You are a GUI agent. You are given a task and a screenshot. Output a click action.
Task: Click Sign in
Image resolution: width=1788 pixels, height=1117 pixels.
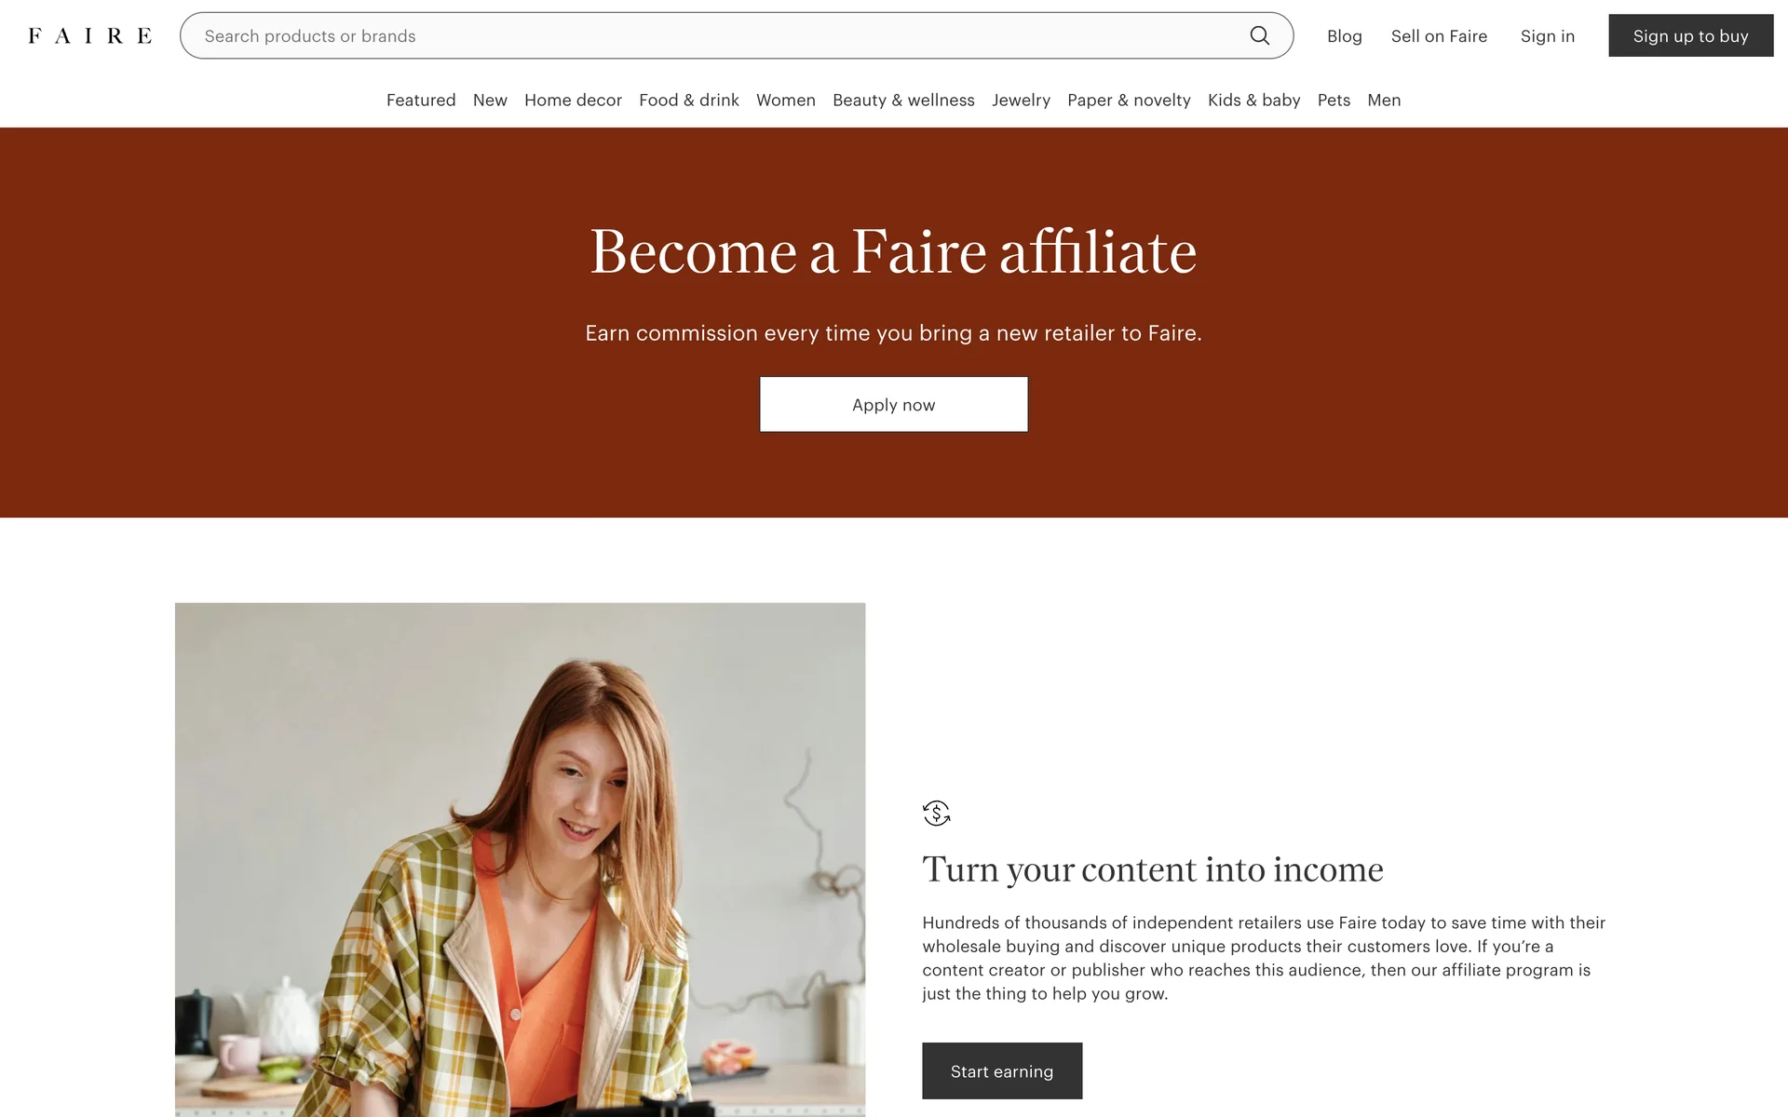pyautogui.click(x=1547, y=35)
